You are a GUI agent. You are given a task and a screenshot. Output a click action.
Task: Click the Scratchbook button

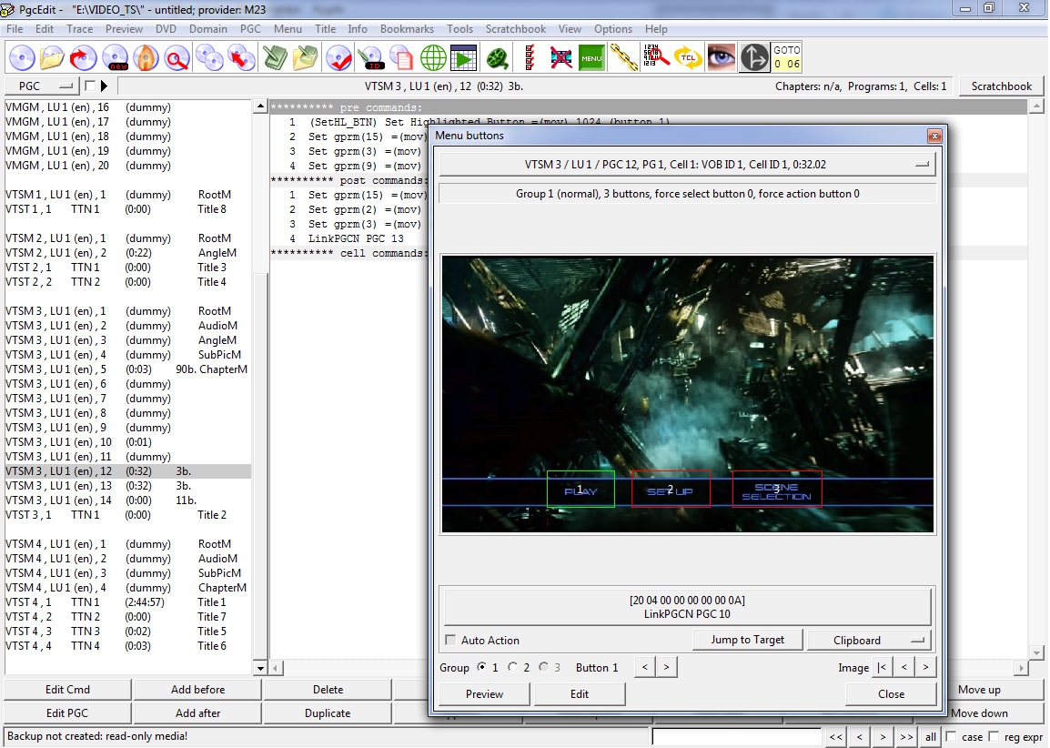[1001, 86]
